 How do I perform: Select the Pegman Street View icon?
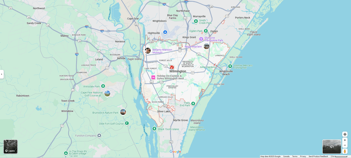(x=345, y=151)
